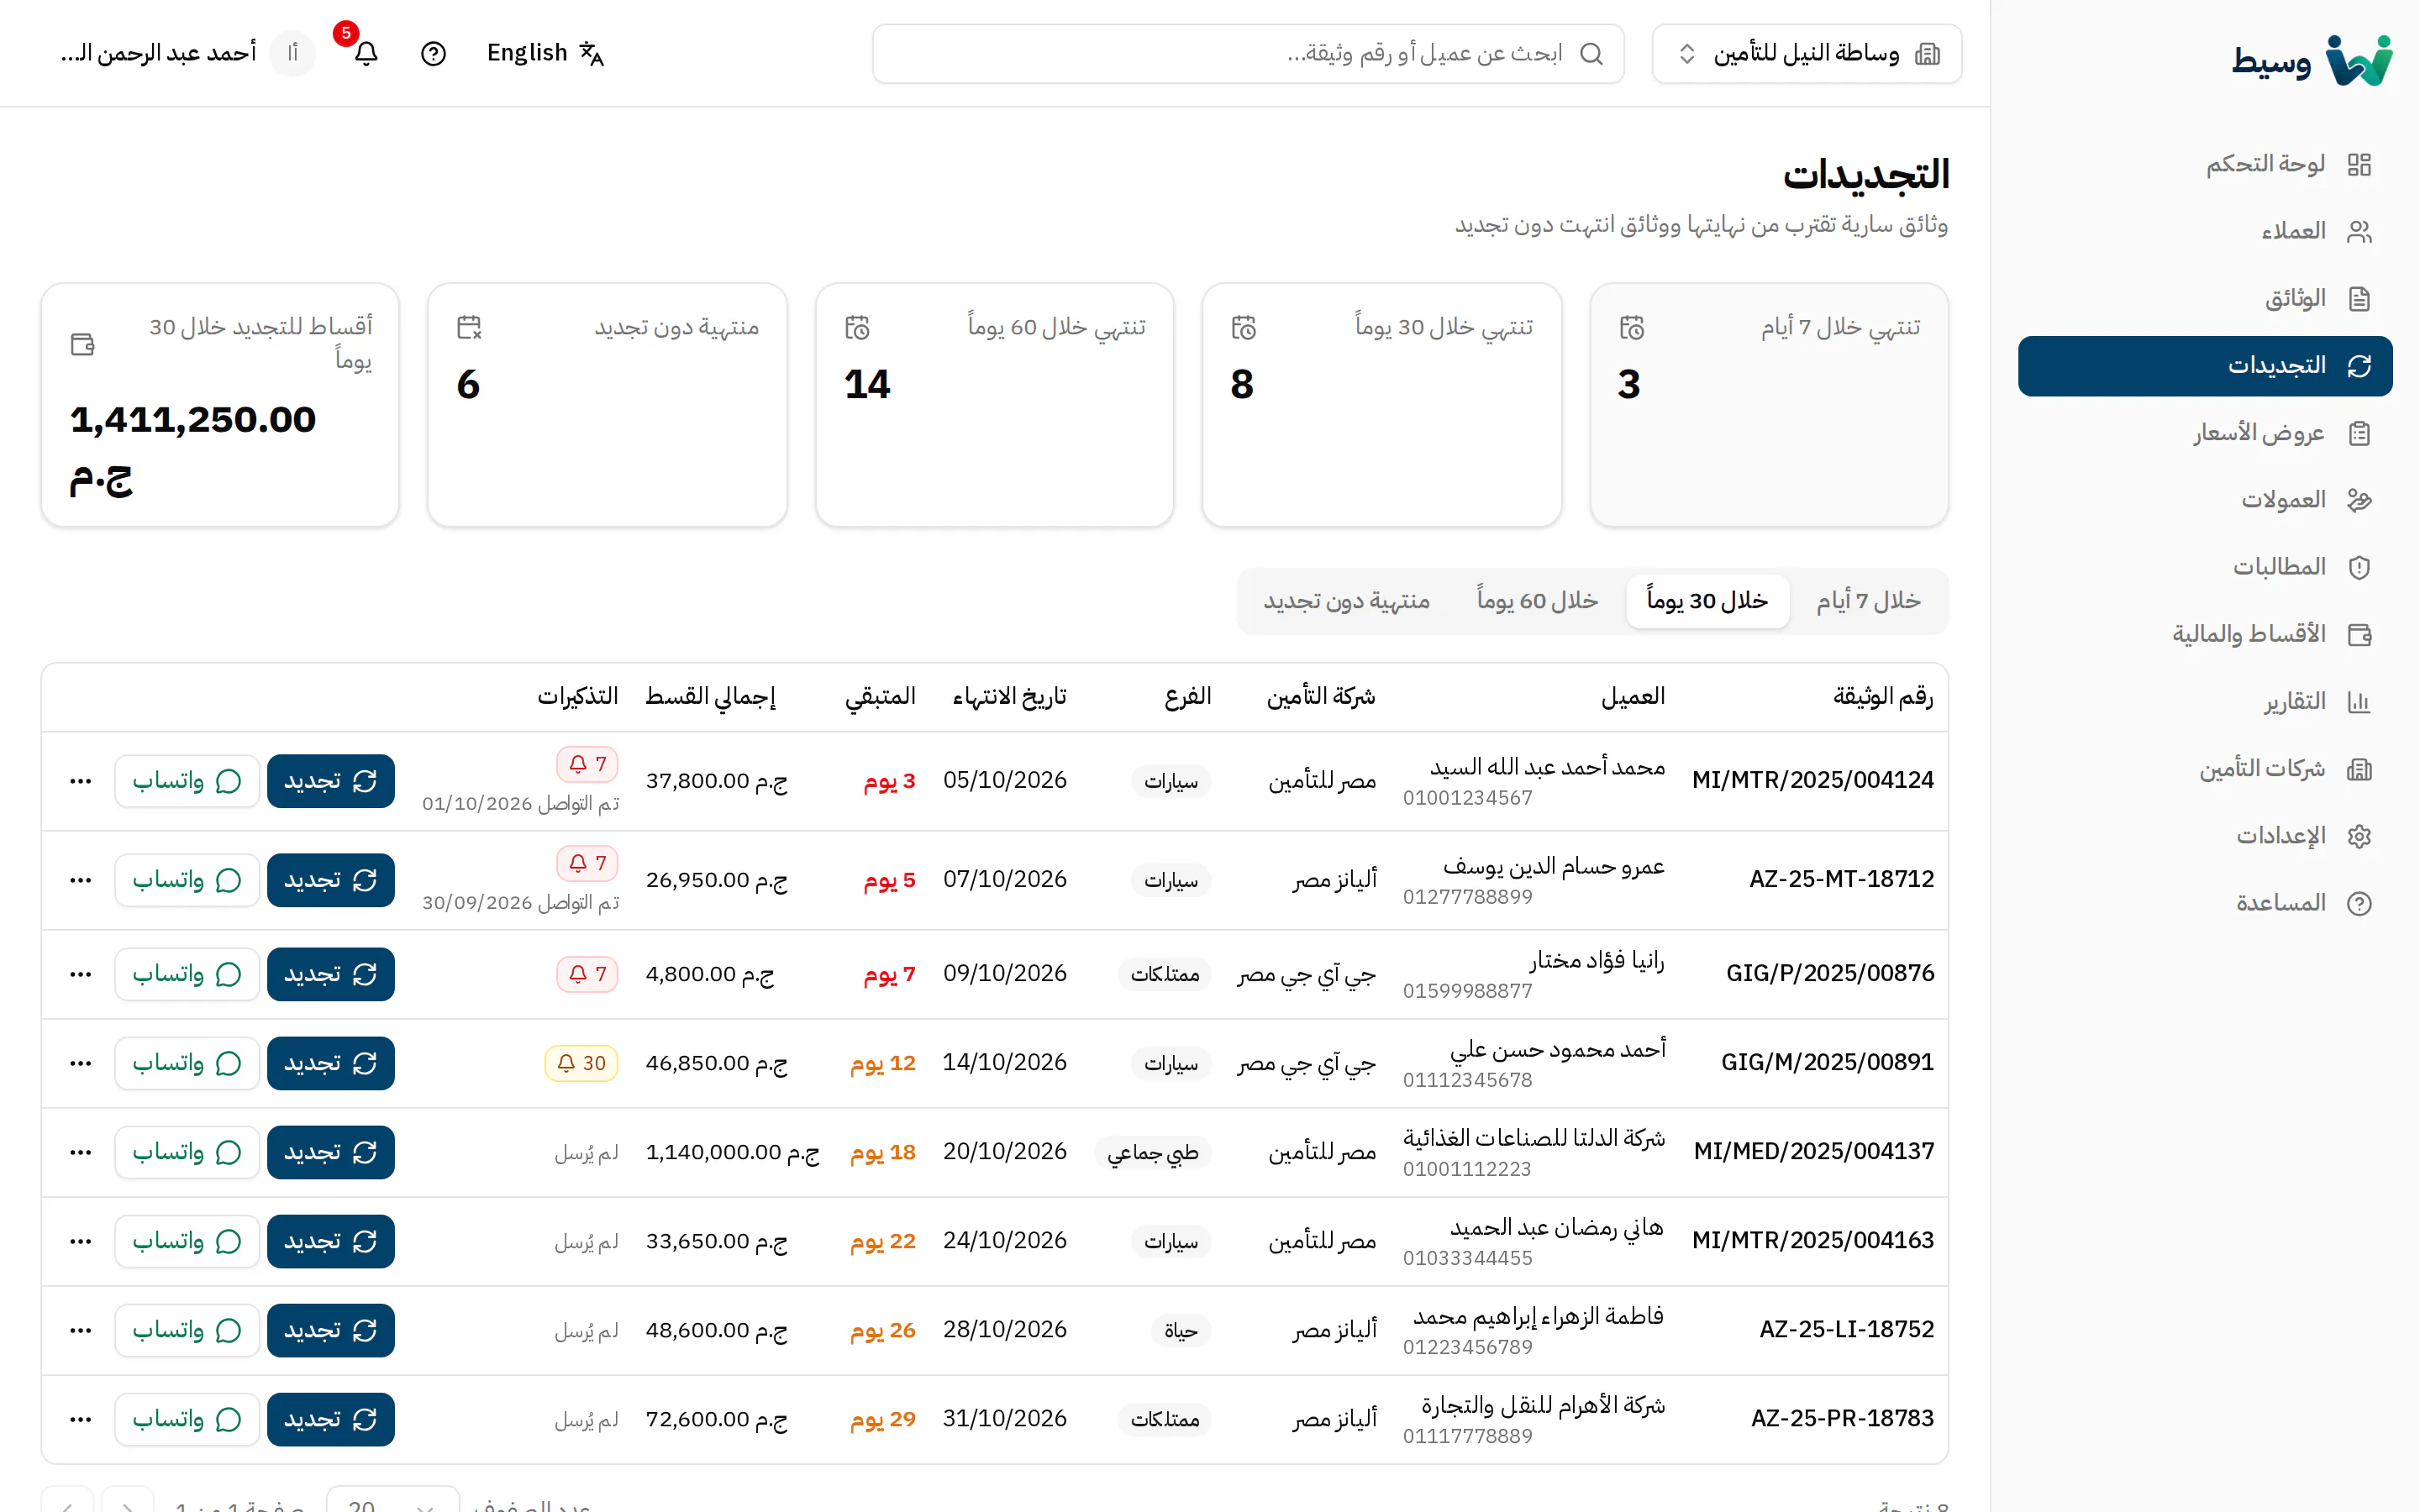Image resolution: width=2420 pixels, height=1512 pixels.
Task: Click the منتهية دون تجديد summary card showing 6
Action: coord(607,405)
